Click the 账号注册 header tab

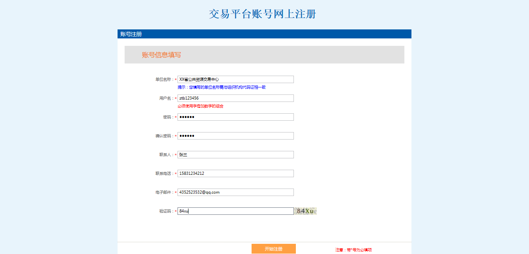pos(131,34)
